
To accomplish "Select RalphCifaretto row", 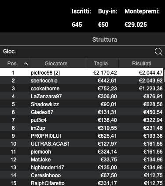I will pyautogui.click(x=81, y=183).
